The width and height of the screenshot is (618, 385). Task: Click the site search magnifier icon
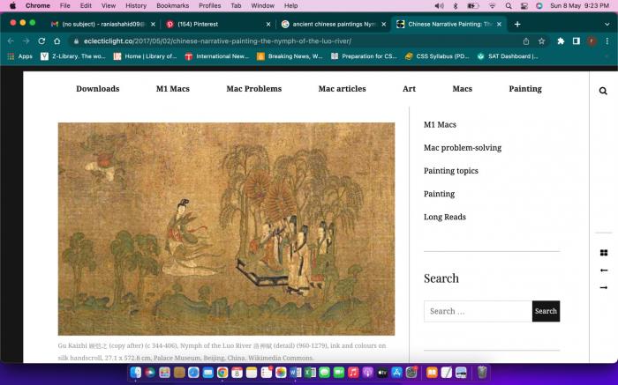(x=603, y=91)
